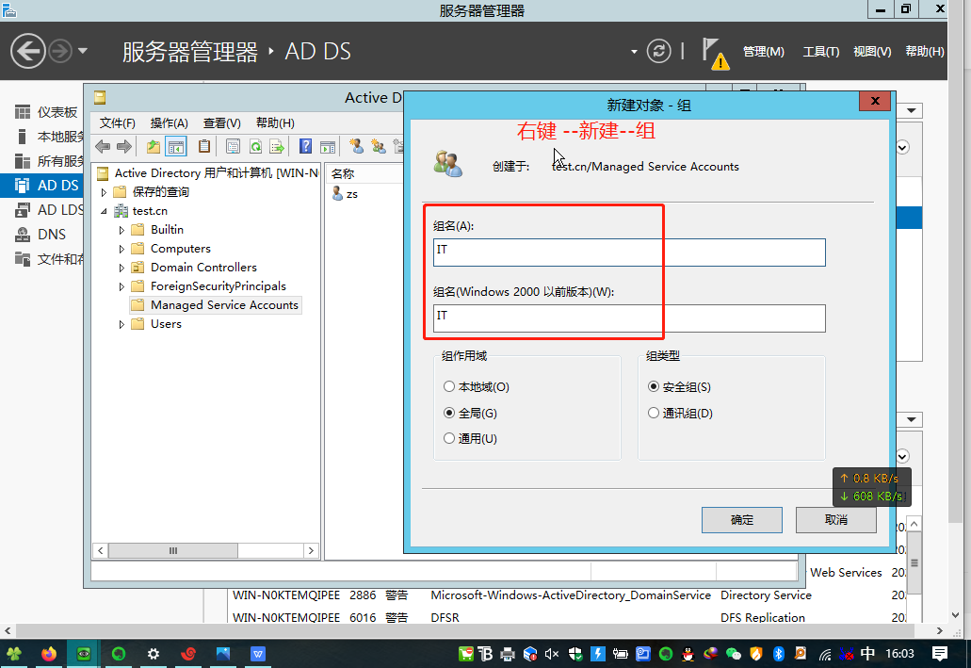Expand the 保存的查询 tree node
This screenshot has width=971, height=668.
104,192
